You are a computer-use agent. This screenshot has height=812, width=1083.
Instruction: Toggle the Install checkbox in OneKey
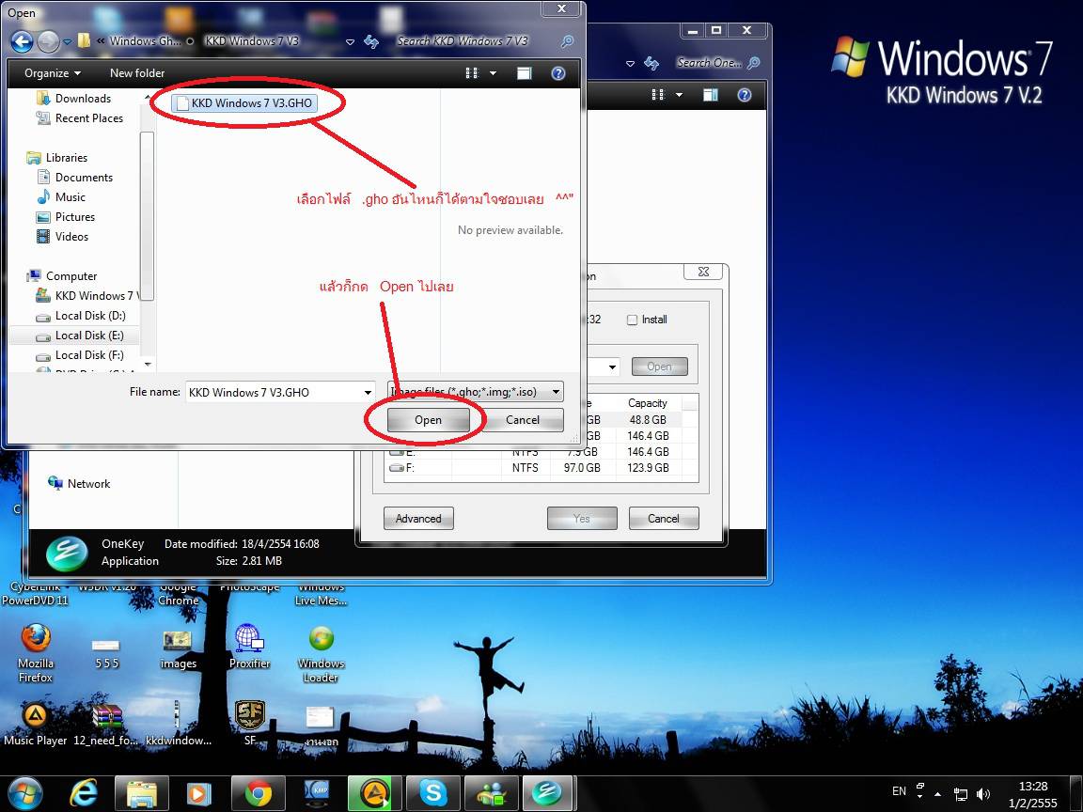(632, 320)
